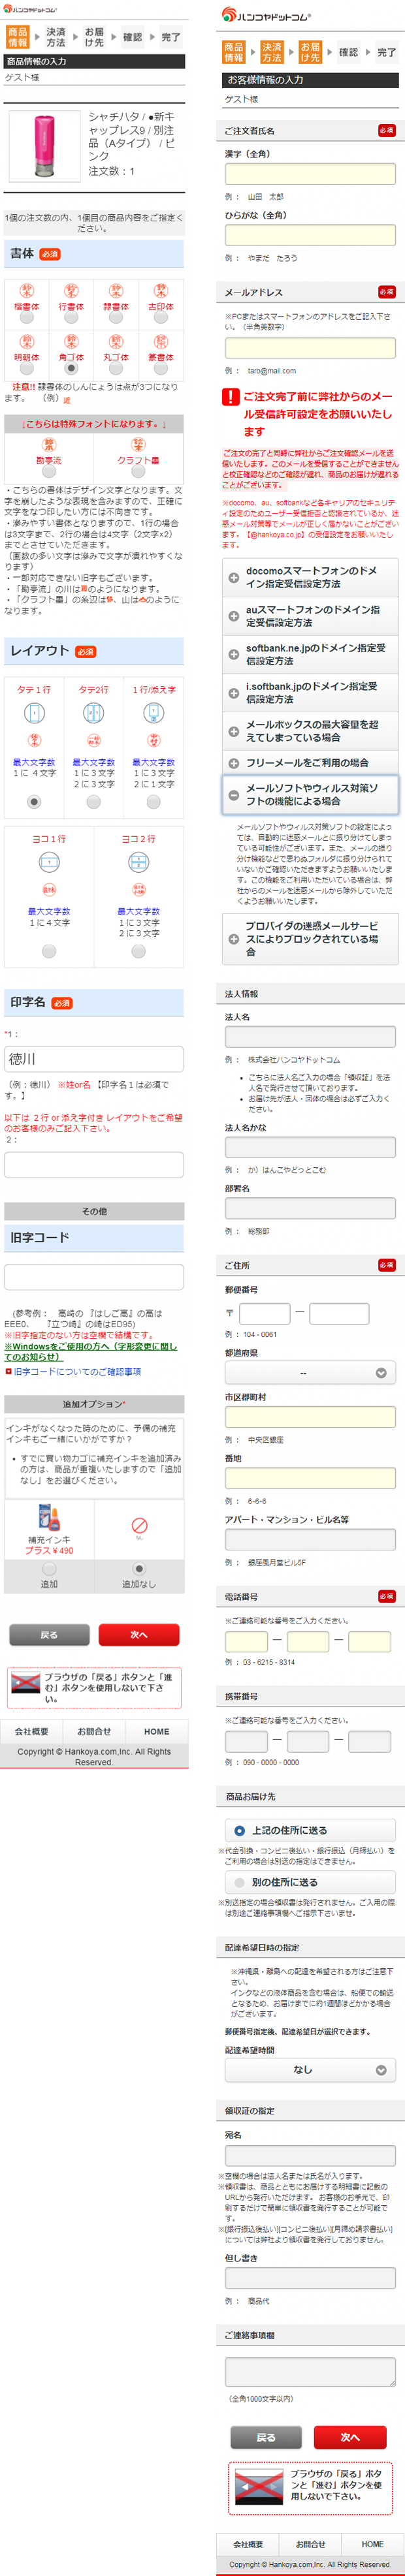Click the 法人名 company name input field

coord(309,1037)
